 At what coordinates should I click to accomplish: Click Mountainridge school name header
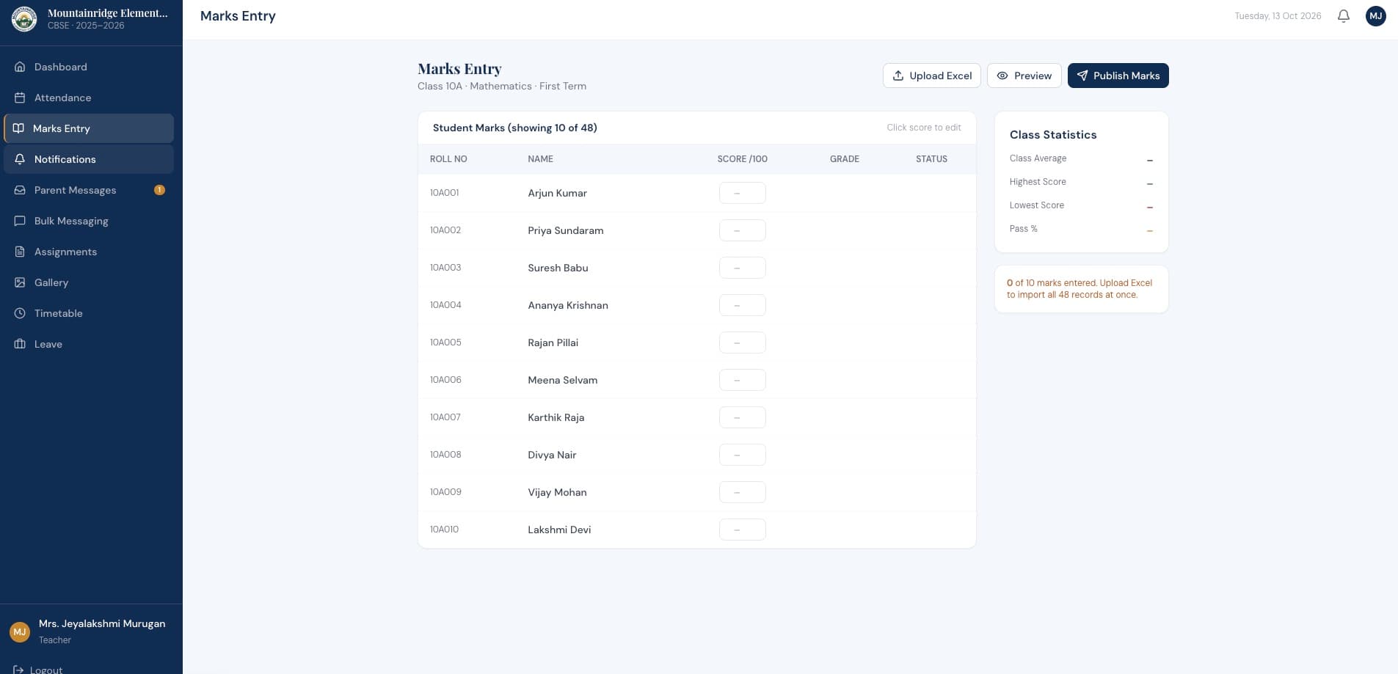pyautogui.click(x=107, y=13)
